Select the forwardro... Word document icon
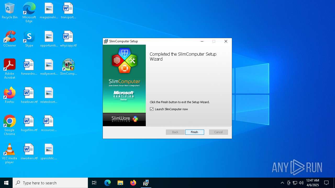 (29, 67)
